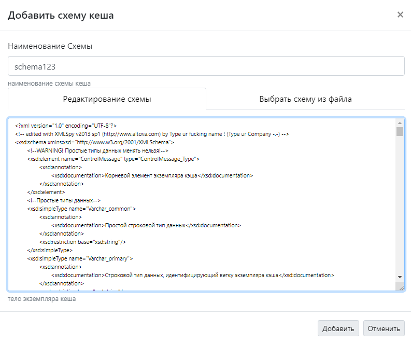Click the Наименование Схемы label

tap(50, 46)
